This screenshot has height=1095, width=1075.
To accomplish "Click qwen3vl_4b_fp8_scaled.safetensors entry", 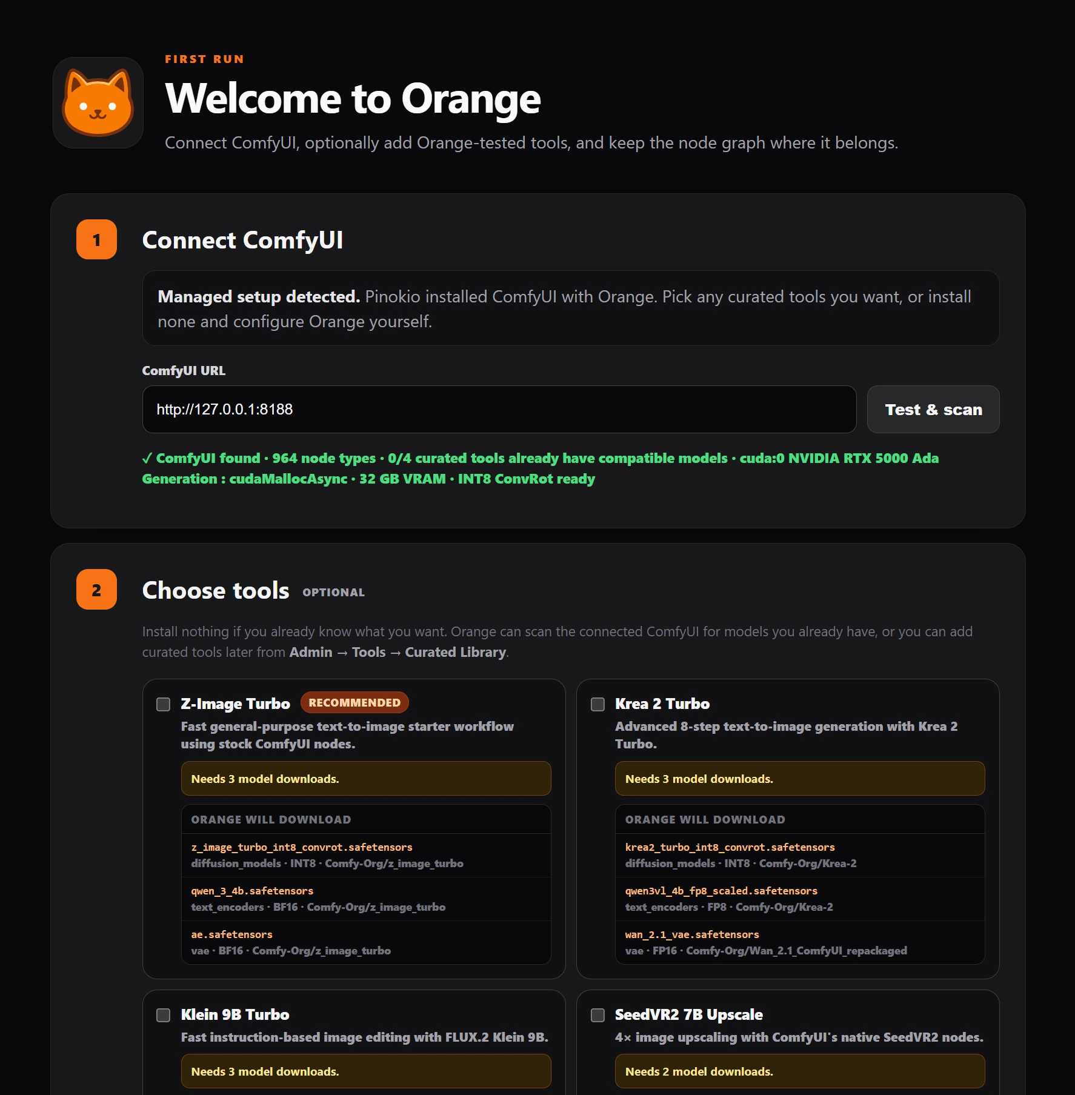I will tap(721, 891).
